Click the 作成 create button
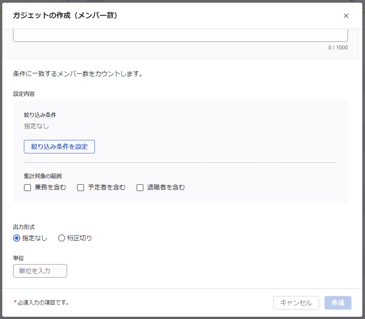 tap(338, 303)
